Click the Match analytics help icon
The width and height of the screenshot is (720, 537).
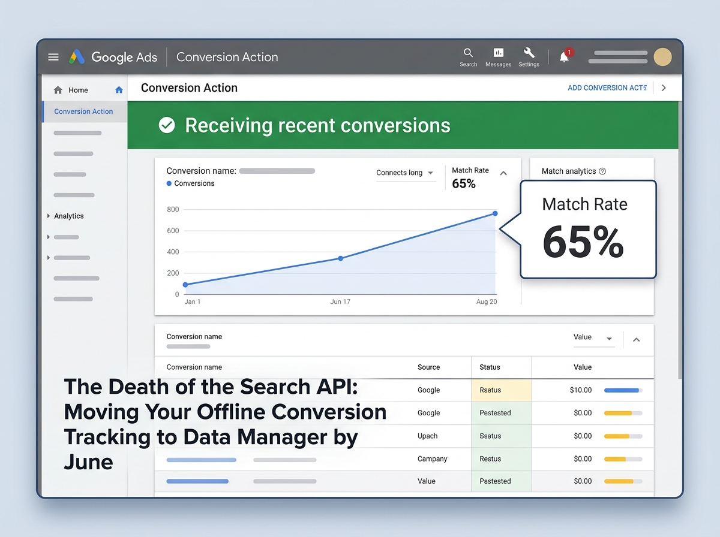pyautogui.click(x=602, y=171)
